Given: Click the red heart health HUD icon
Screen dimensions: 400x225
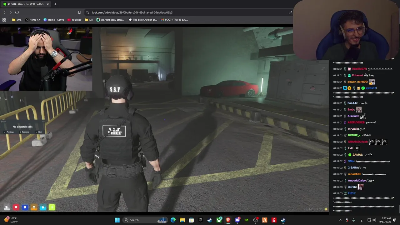Looking at the screenshot, I should pos(16,207).
